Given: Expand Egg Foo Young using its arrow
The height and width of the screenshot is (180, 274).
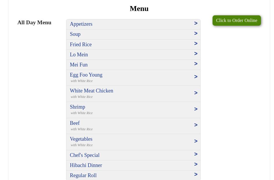Looking at the screenshot, I should 196,77.
